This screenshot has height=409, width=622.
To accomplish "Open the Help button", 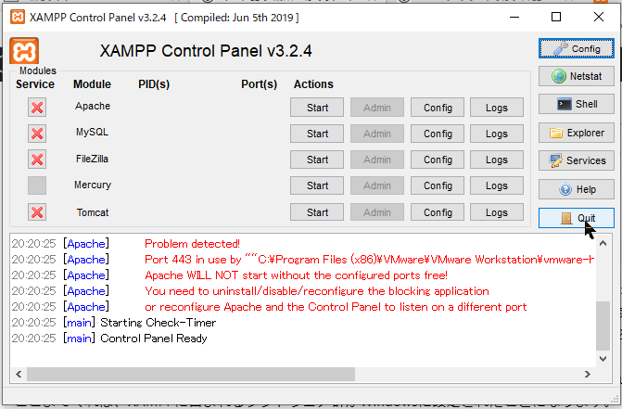I will (577, 189).
